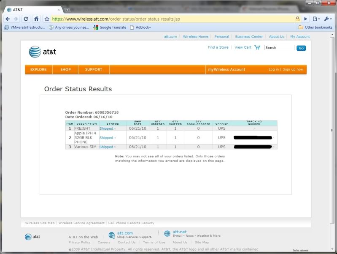Click Shipped status for Apple IPH 4 item
This screenshot has height=254, width=337.
pos(107,138)
